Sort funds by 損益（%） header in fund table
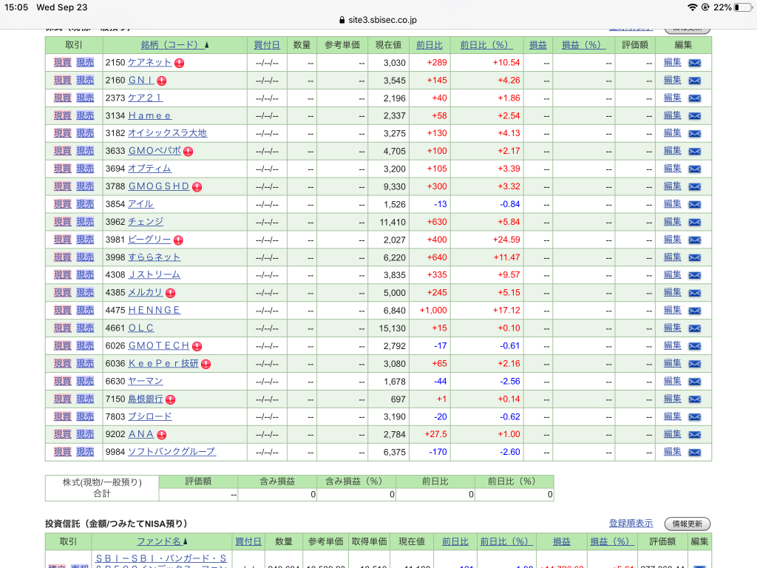Image resolution: width=757 pixels, height=568 pixels. point(611,541)
